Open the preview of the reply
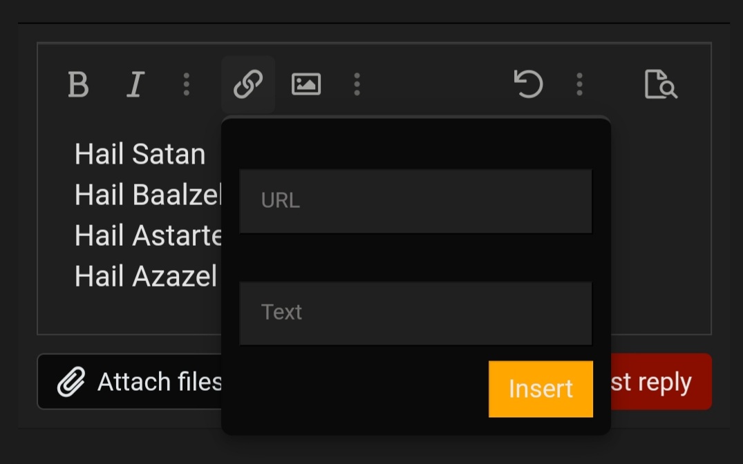The width and height of the screenshot is (743, 464). click(661, 84)
